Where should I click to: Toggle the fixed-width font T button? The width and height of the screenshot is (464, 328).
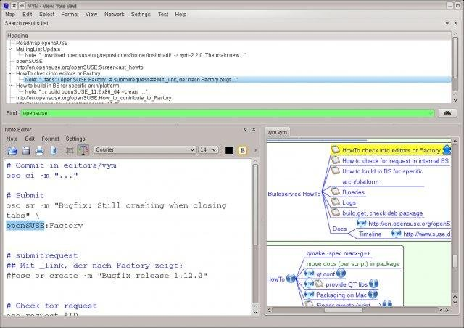[x=83, y=150]
